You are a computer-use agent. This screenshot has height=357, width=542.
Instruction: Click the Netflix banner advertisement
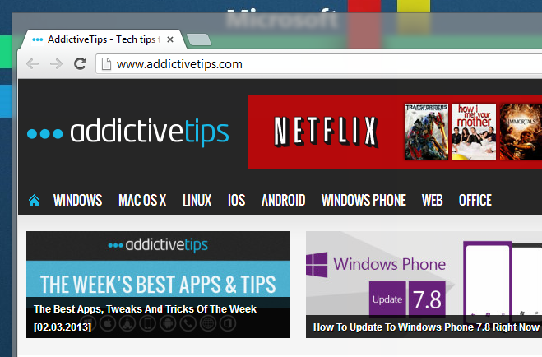395,131
